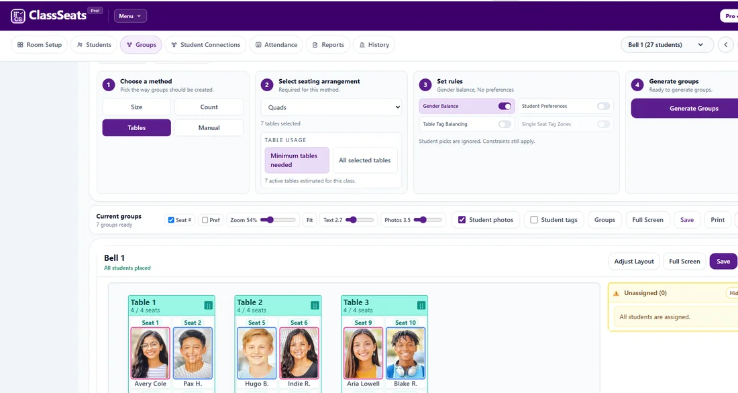Open the Menu dropdown
This screenshot has height=393, width=738.
tap(130, 16)
